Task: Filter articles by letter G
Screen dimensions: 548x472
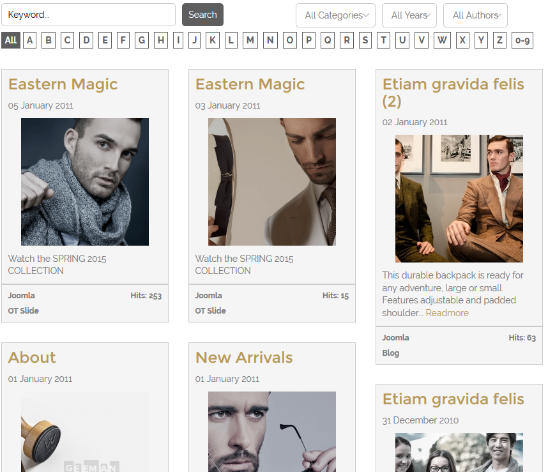Action: click(x=142, y=40)
